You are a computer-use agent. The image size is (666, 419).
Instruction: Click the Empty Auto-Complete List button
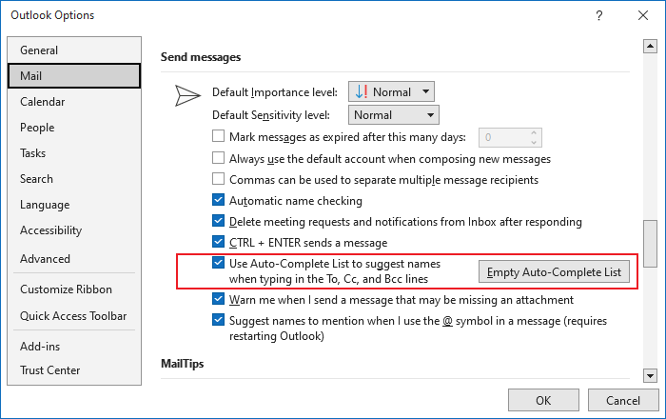point(554,272)
